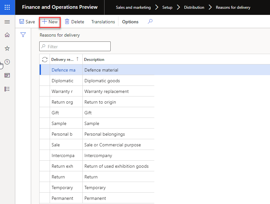Open the Options tab

(130, 22)
